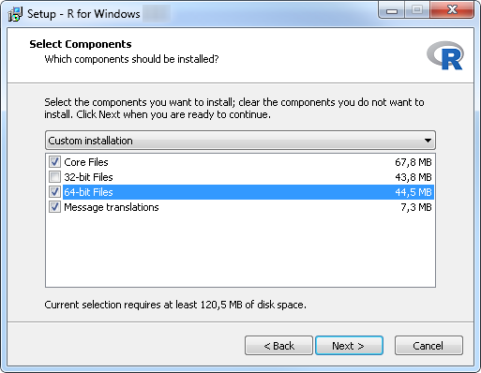
Task: Select the Core Files list row
Action: 240,162
